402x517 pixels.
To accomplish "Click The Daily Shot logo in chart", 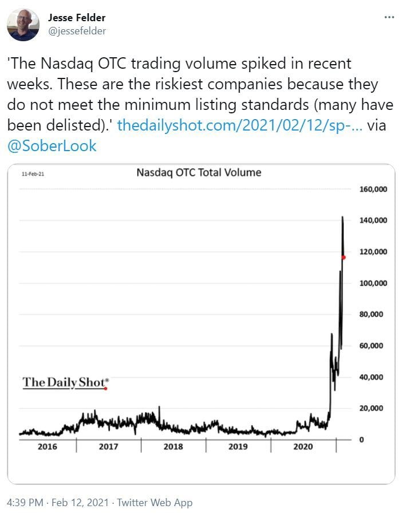I will (65, 383).
